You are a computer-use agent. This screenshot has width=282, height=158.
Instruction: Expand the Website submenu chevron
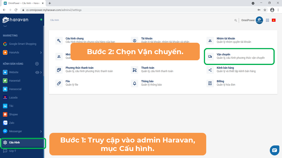pos(41,72)
